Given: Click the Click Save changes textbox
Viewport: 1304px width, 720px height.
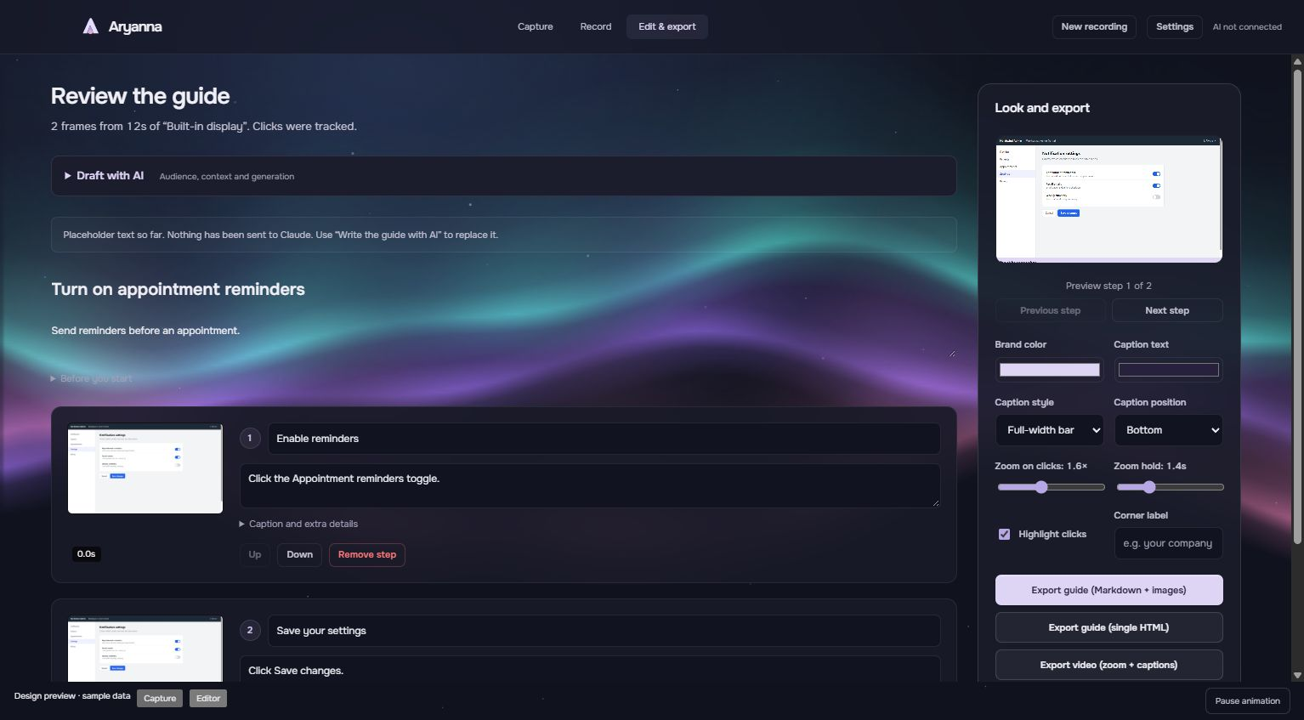Looking at the screenshot, I should [x=590, y=670].
